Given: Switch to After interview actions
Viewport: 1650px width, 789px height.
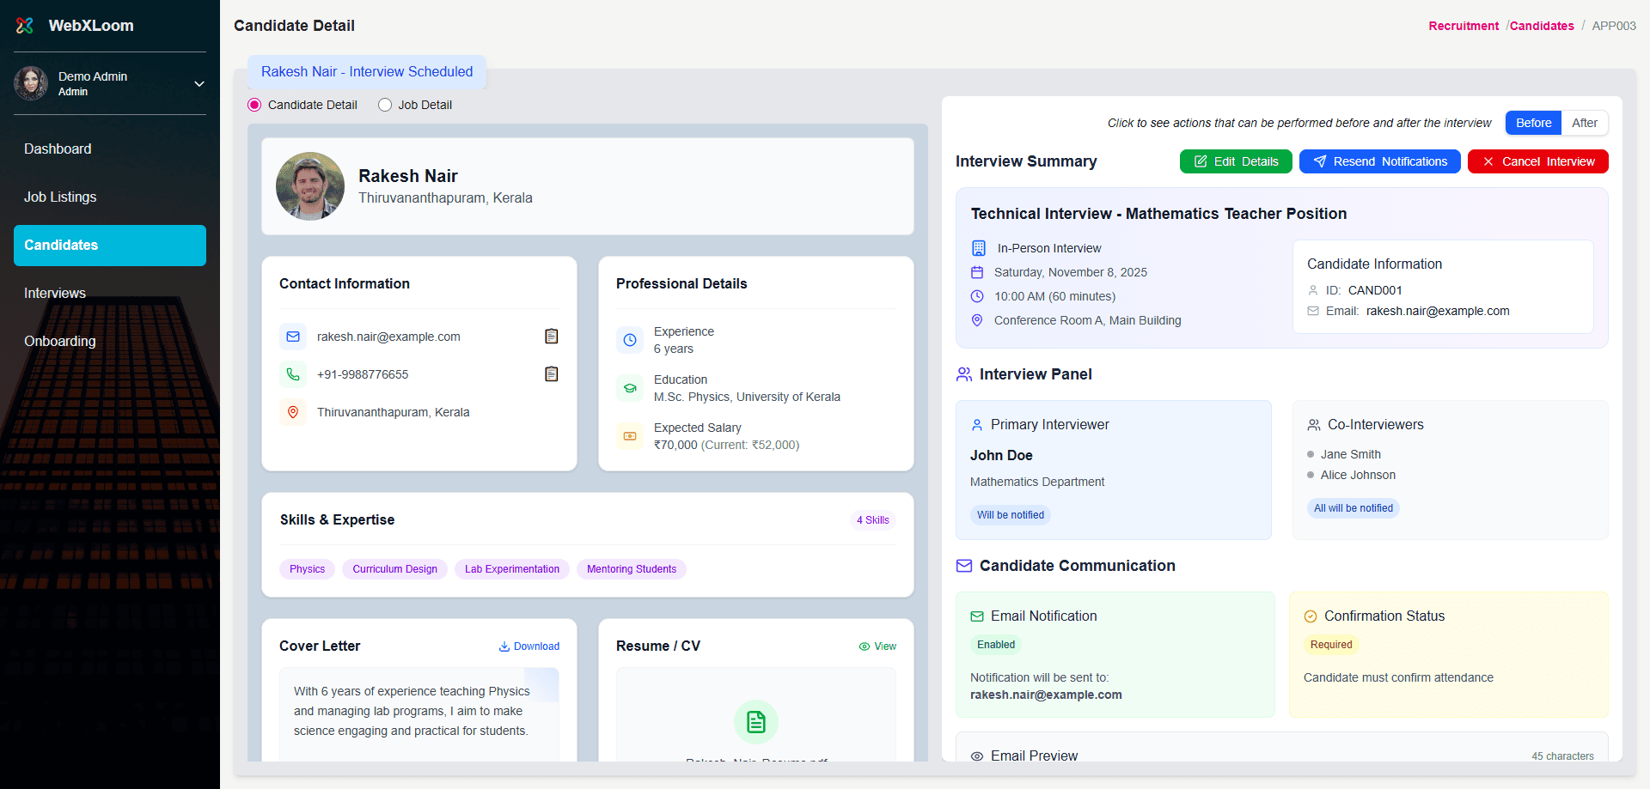Looking at the screenshot, I should point(1584,123).
